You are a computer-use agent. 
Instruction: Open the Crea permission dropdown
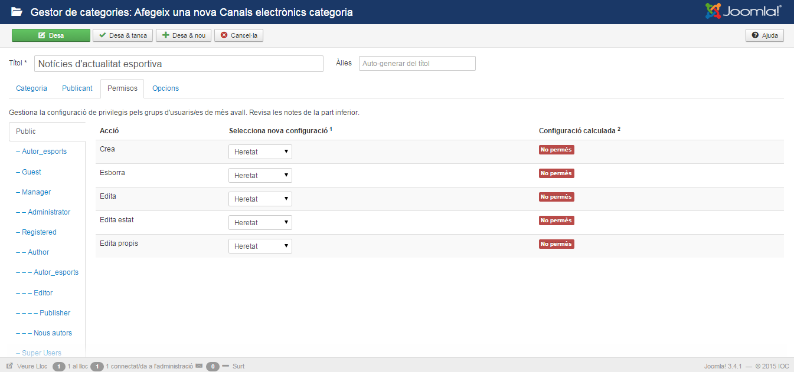260,152
